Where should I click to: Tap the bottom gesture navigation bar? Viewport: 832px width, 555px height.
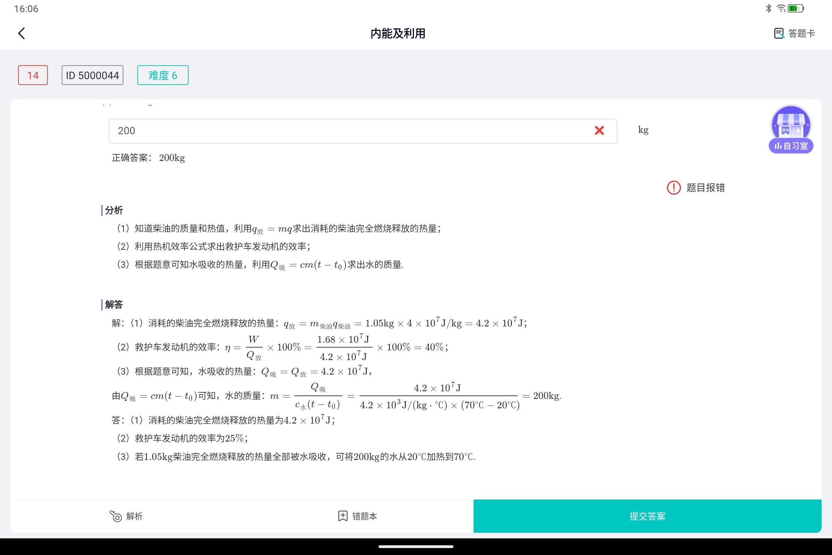click(416, 546)
